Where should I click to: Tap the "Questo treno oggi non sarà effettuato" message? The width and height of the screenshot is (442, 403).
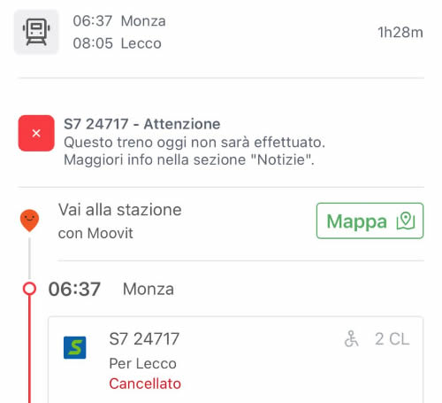[x=194, y=143]
